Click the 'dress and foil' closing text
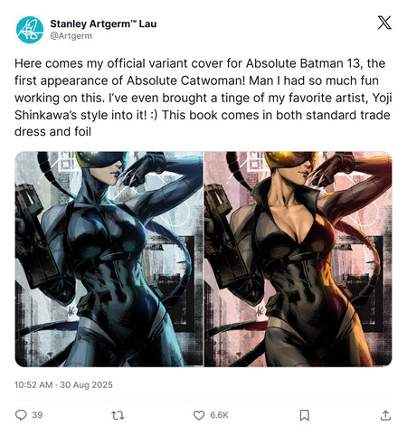Screen dimensions: 407x436 (x=52, y=132)
